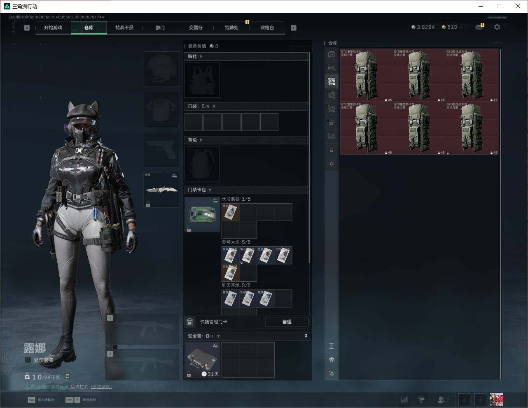Screen dimensions: 528x408
Task: Select the fourth storage box sidebar icon
Action: point(332,95)
